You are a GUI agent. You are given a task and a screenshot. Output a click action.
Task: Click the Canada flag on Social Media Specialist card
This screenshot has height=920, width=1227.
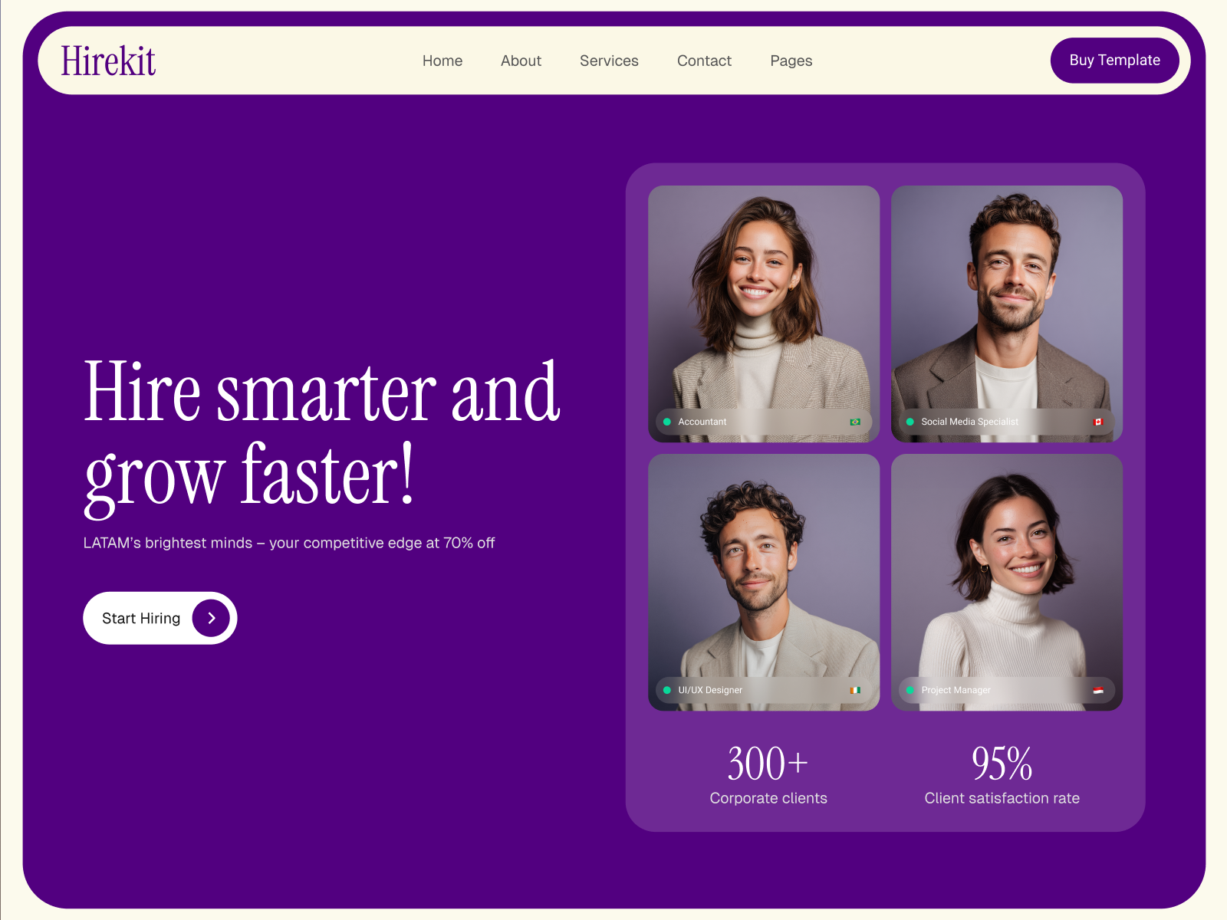tap(1097, 422)
